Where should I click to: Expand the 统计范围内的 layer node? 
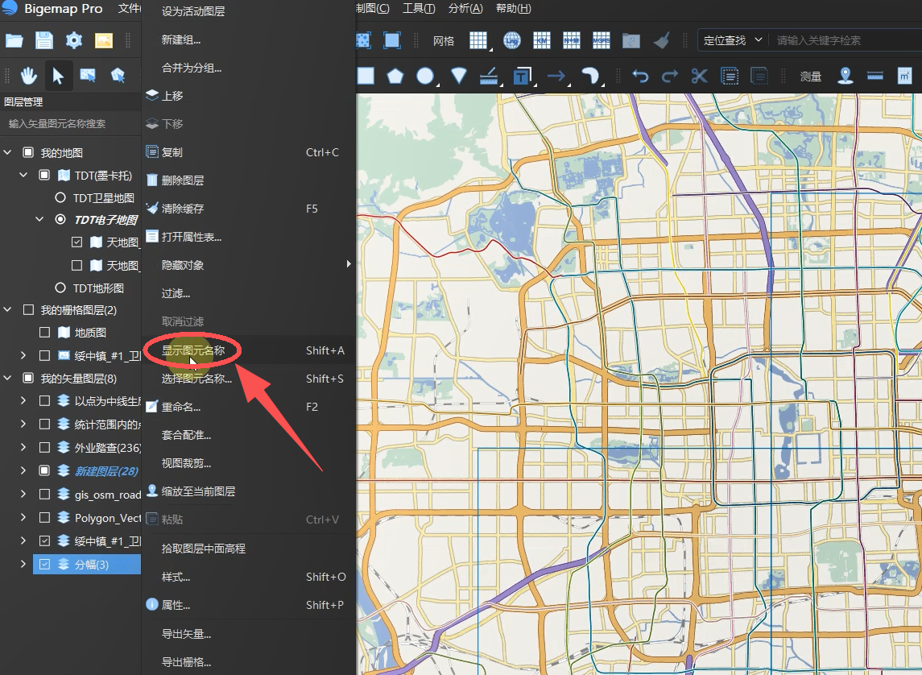(x=23, y=424)
